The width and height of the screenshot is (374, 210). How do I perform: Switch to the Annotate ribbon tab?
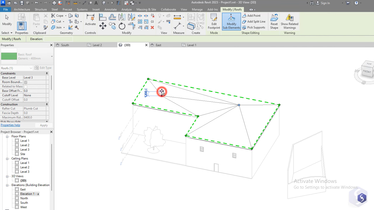click(111, 9)
